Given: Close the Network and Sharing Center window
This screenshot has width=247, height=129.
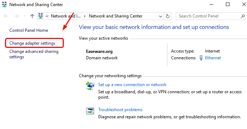Looking at the screenshot, I should click(244, 4).
